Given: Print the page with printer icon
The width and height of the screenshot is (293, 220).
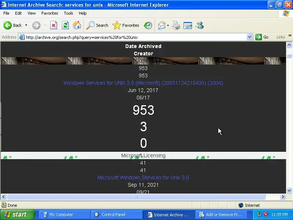Looking at the screenshot, I should pos(176,25).
